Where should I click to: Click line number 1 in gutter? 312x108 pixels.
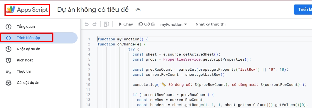[x=89, y=39]
